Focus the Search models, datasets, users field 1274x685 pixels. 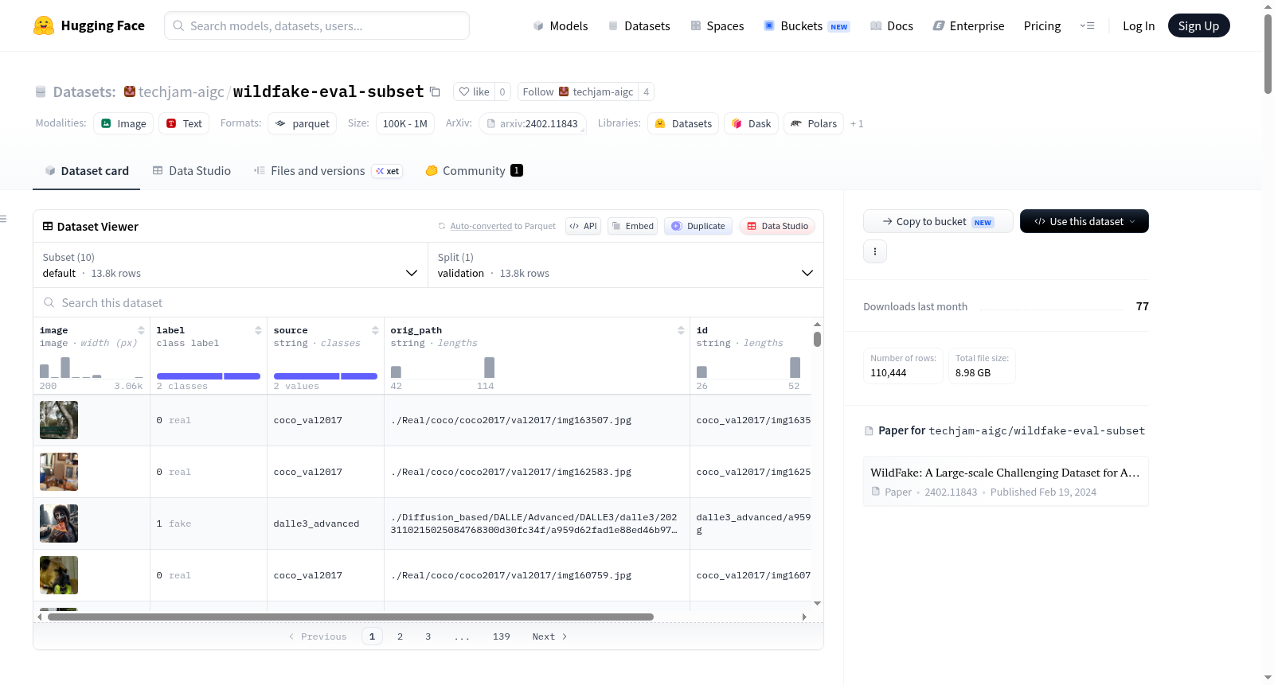click(x=317, y=25)
